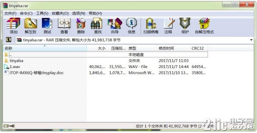The height and width of the screenshot is (133, 257).
Task: Sort by the 压缩后 column header
Action: pos(117,48)
